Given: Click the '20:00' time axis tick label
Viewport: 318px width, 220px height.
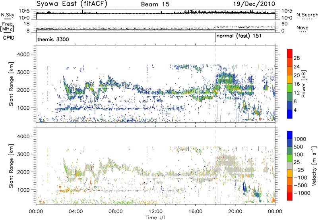Looking at the screenshot, I should (235, 212).
